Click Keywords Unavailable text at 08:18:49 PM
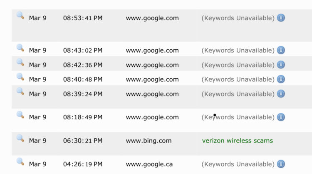The width and height of the screenshot is (312, 174). click(x=238, y=117)
